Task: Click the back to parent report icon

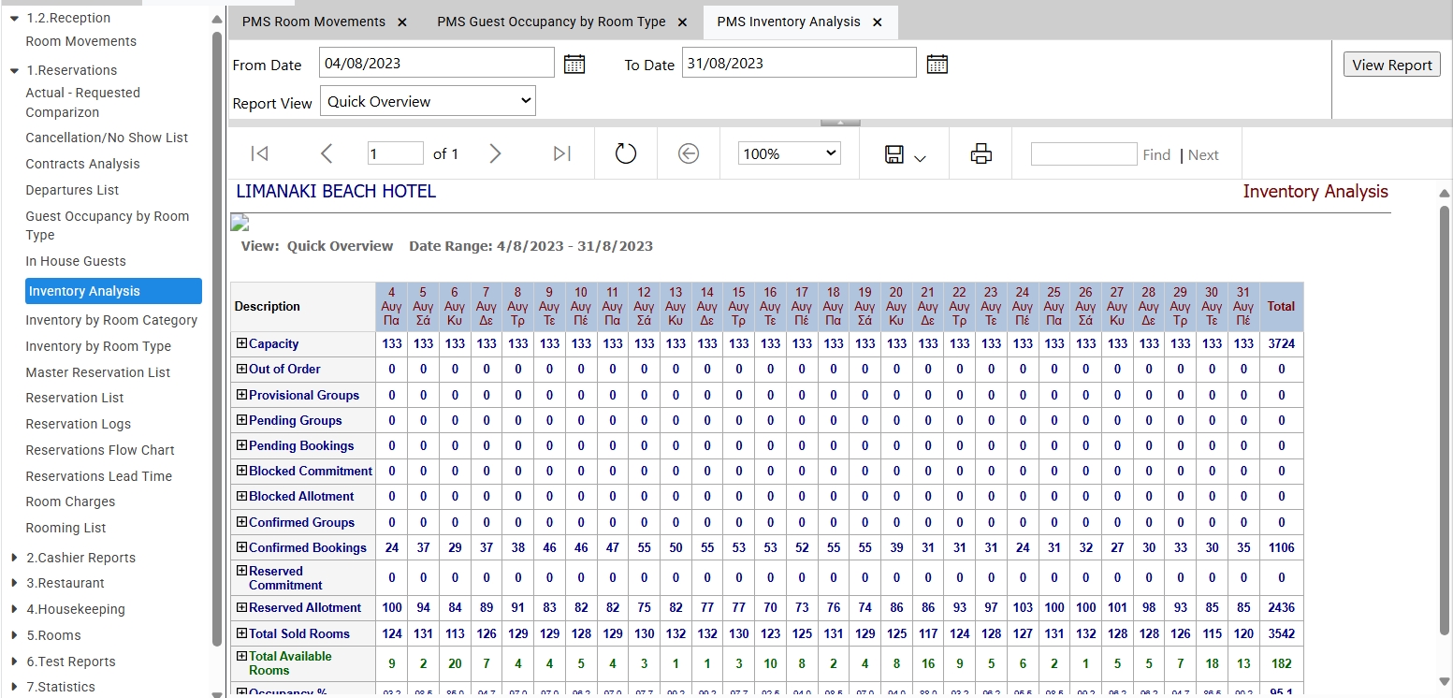Action: [x=689, y=153]
